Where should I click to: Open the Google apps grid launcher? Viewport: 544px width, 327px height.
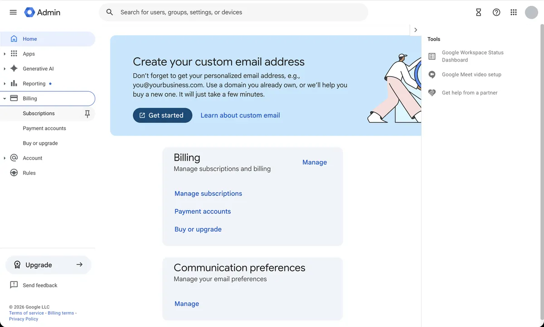(x=514, y=12)
